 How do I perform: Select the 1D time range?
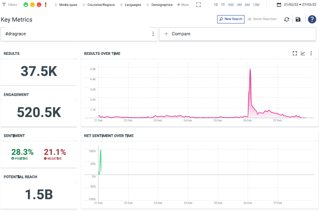tap(216, 5)
